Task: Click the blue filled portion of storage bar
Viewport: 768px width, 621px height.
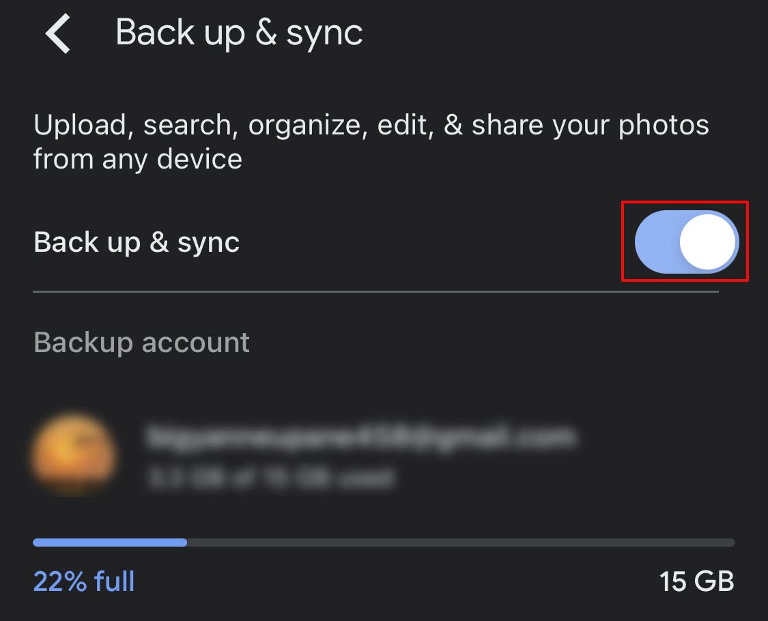Action: pyautogui.click(x=110, y=542)
